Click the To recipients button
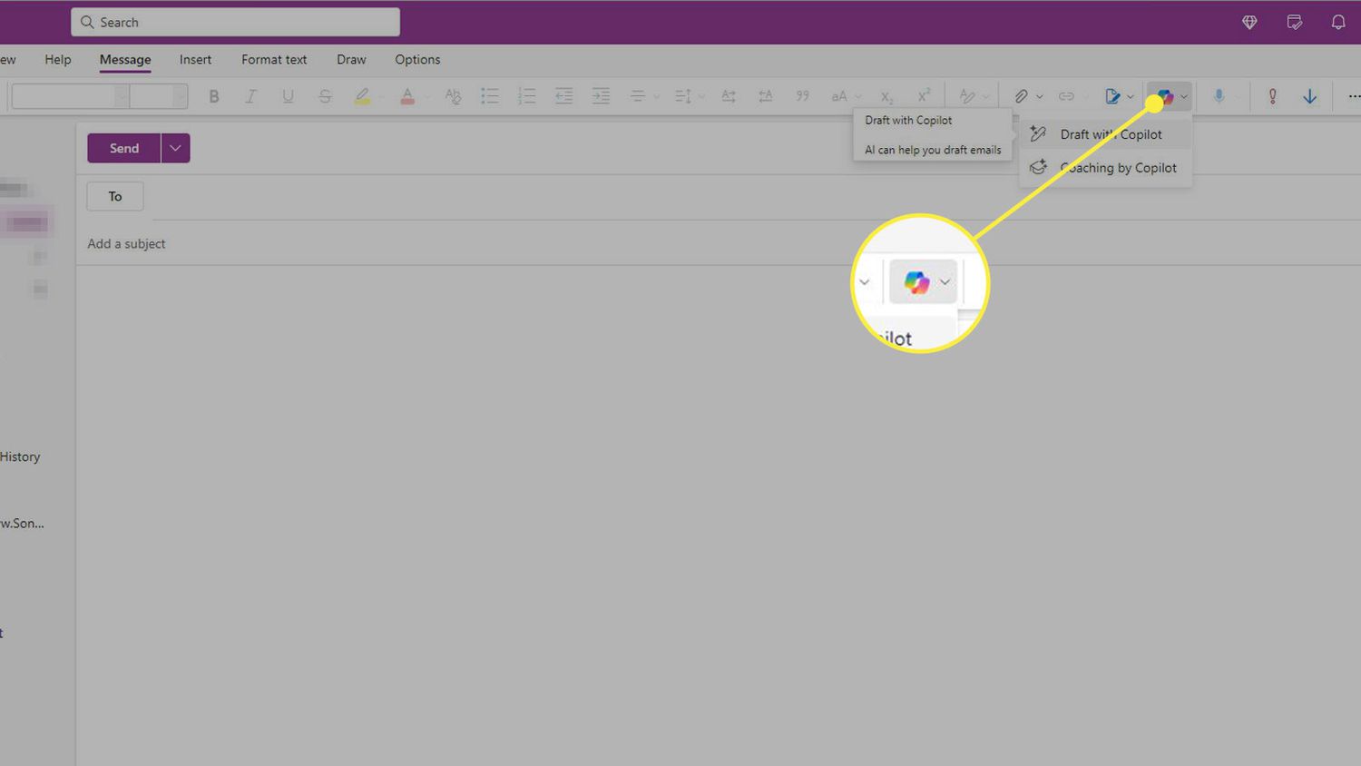Screen dimensions: 1361x766 coord(115,196)
